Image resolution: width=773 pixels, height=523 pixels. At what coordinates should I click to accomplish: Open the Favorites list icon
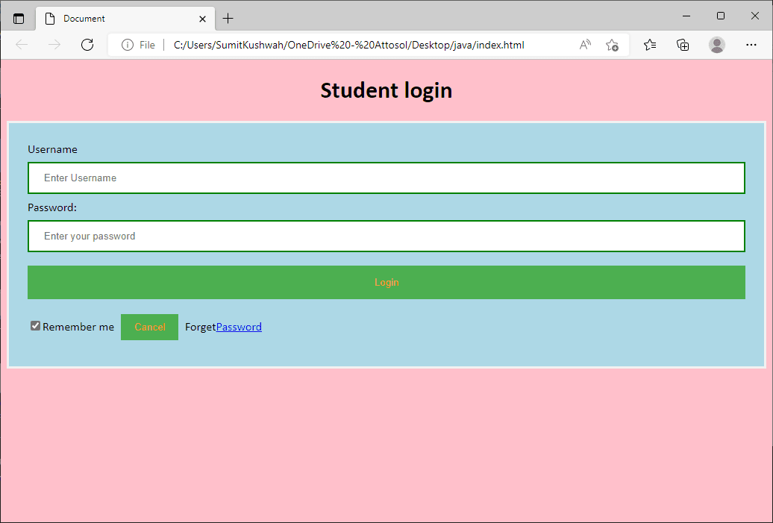[x=650, y=45]
